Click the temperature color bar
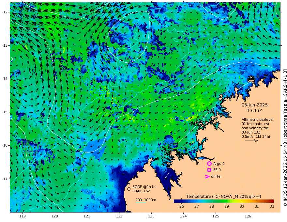 (224, 201)
